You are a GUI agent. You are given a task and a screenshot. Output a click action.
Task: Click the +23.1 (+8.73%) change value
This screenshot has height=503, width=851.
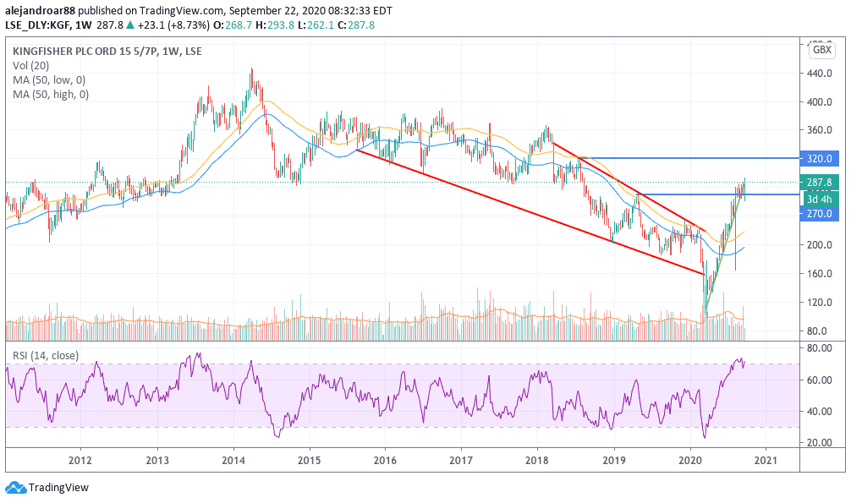click(x=173, y=25)
